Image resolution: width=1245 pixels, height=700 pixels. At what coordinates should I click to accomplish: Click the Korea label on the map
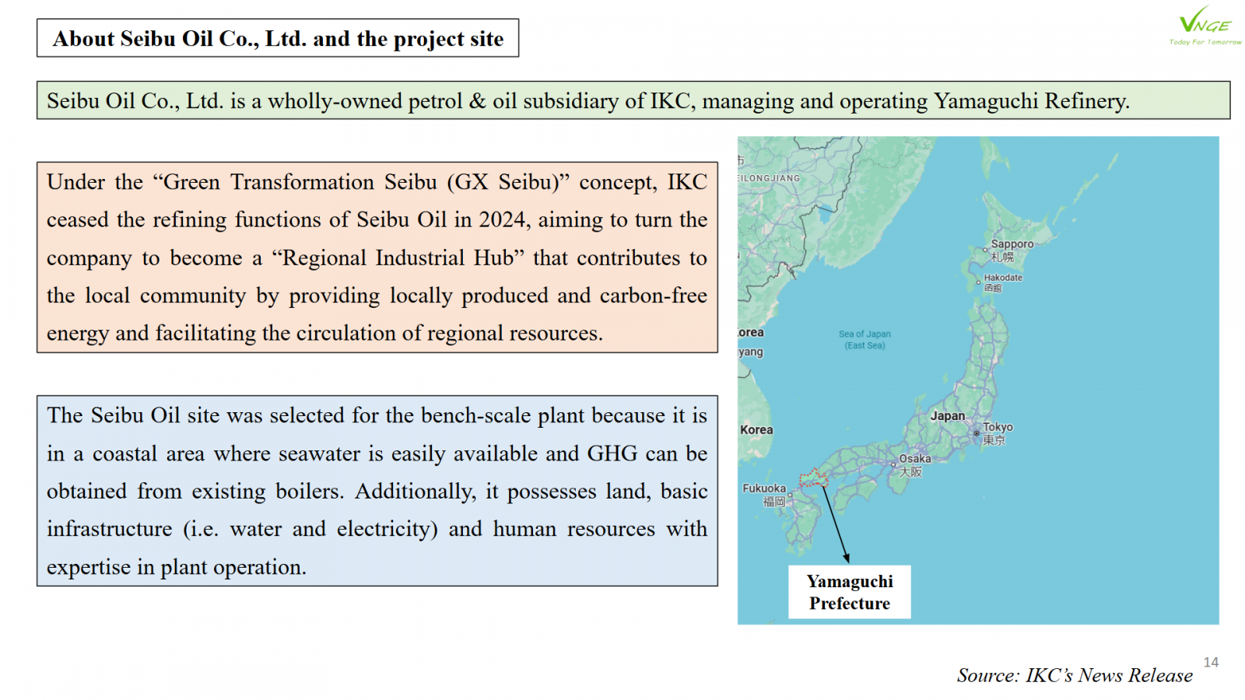point(756,429)
